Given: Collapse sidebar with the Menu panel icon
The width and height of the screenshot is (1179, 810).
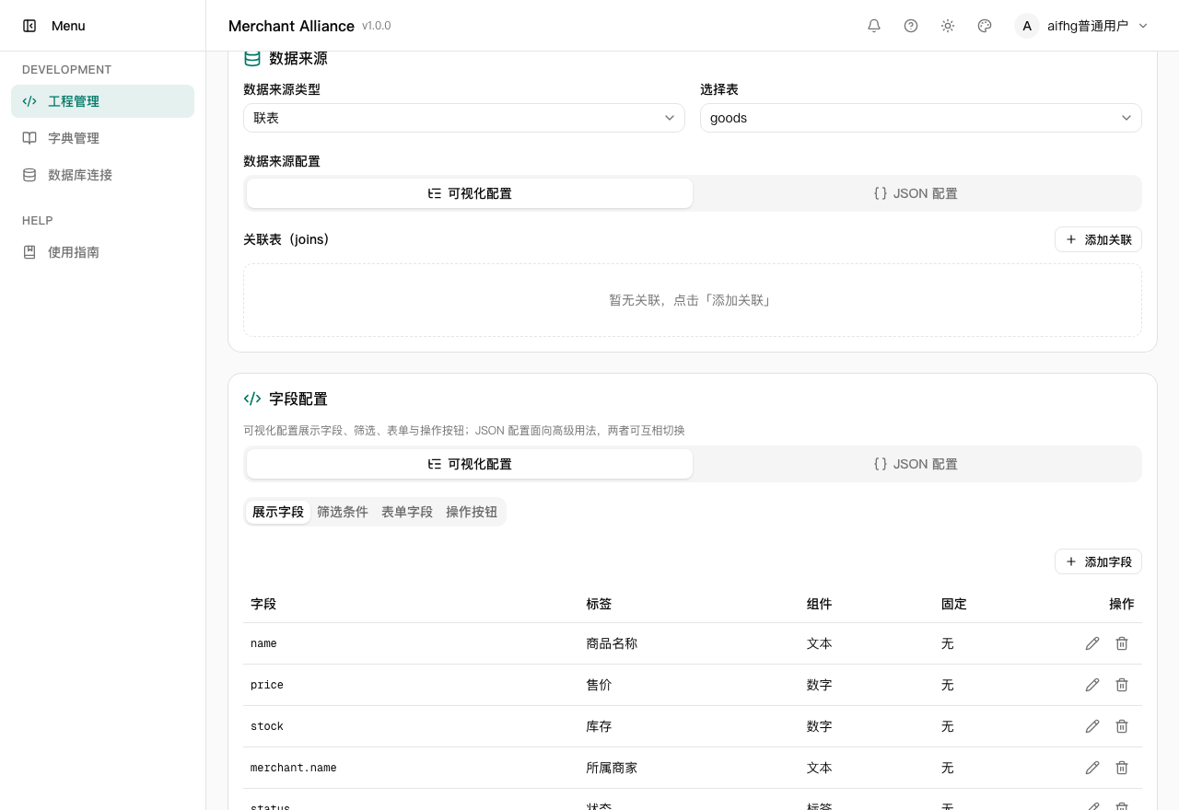Looking at the screenshot, I should [x=29, y=26].
